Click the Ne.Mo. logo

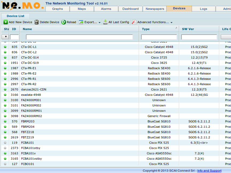coord(22,6)
